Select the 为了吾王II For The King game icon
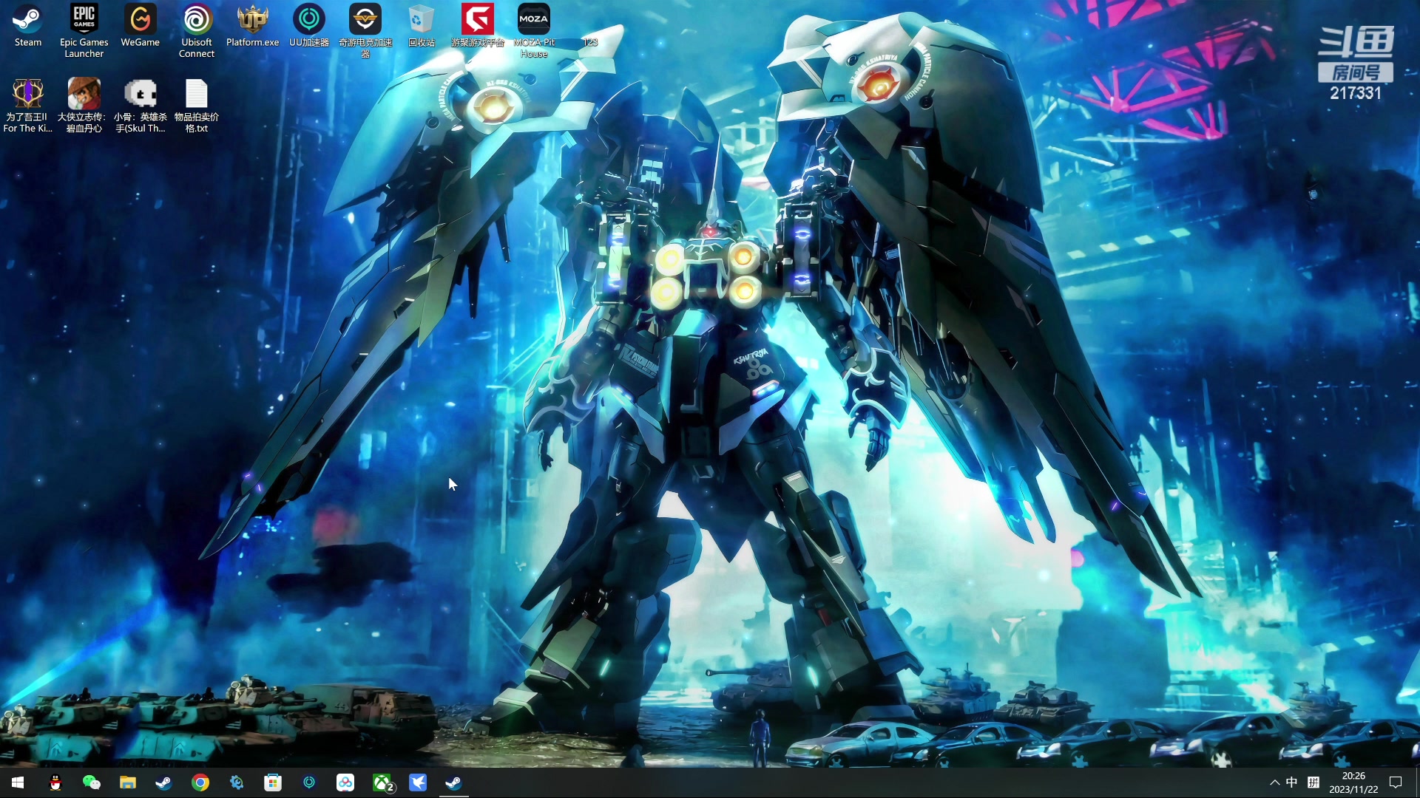The image size is (1420, 798). 28,106
